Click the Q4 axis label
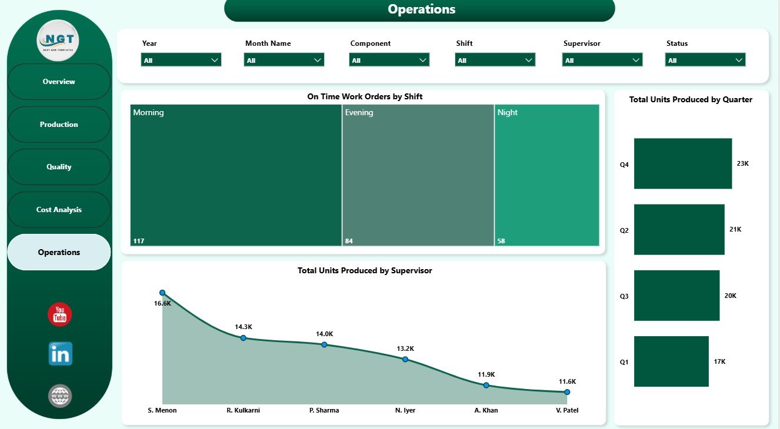This screenshot has width=780, height=429. 624,165
